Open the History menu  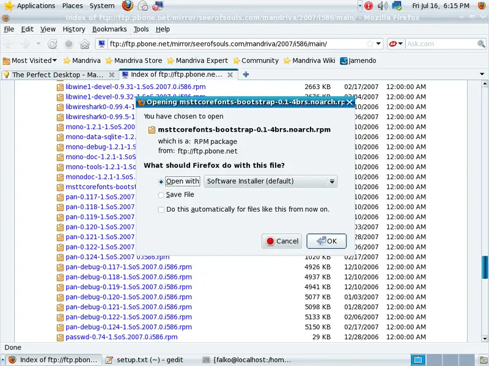[73, 29]
